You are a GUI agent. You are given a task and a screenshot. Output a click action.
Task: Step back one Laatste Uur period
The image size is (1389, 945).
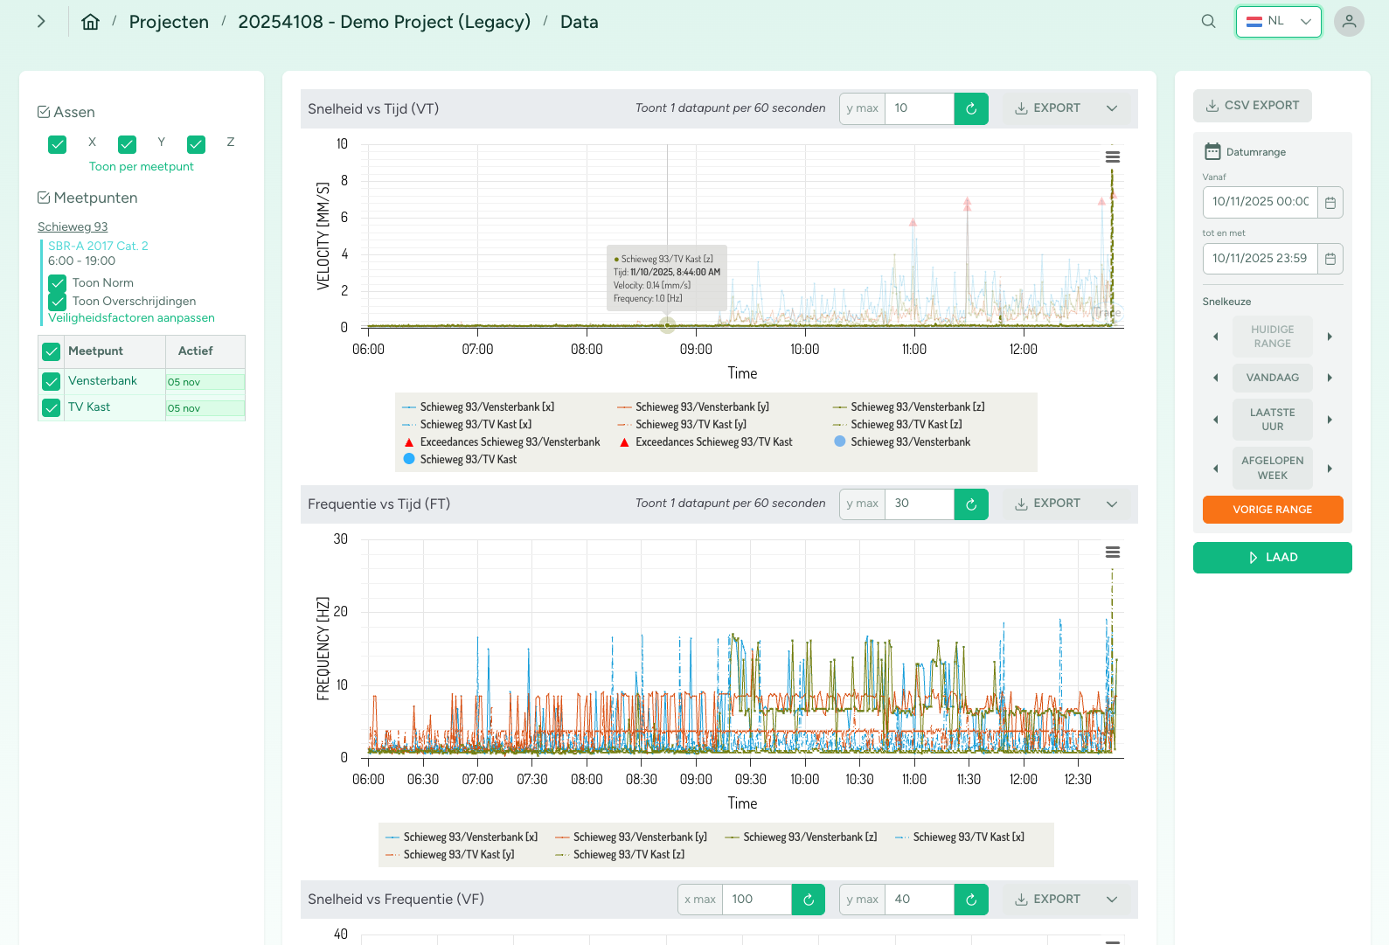pos(1215,420)
